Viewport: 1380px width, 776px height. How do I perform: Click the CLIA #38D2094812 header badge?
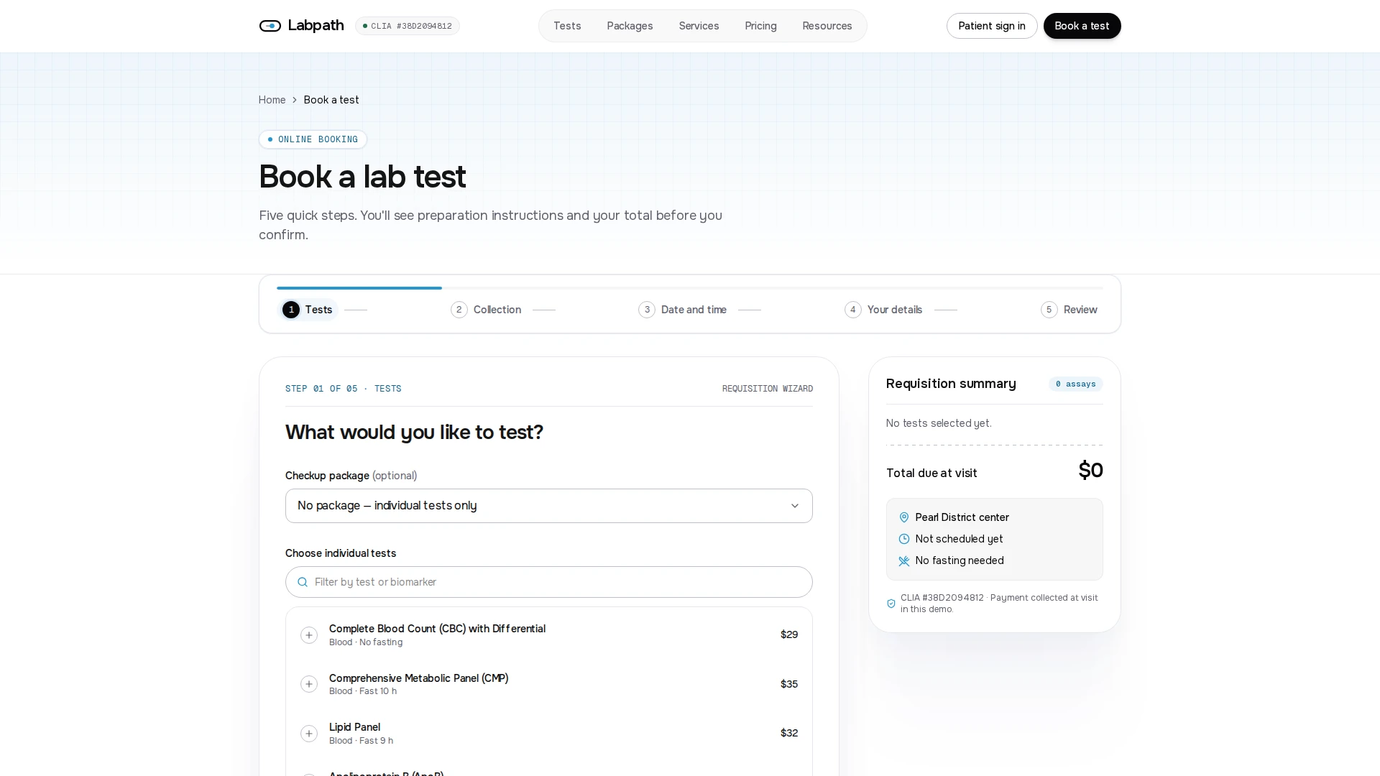coord(408,26)
